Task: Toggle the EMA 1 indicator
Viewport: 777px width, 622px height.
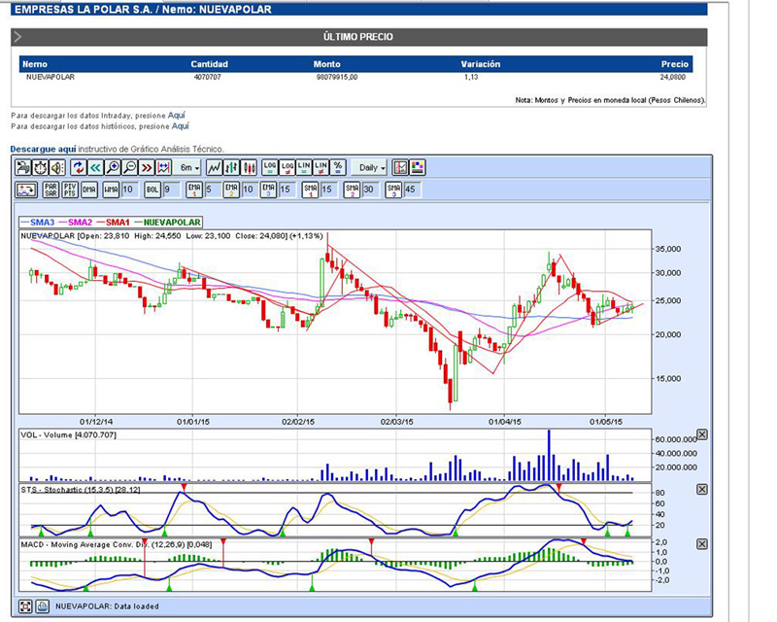Action: (194, 190)
